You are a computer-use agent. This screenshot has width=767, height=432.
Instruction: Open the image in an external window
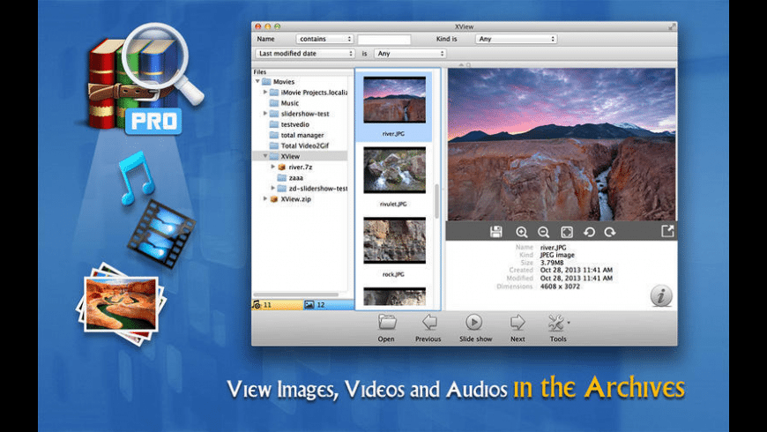click(667, 231)
